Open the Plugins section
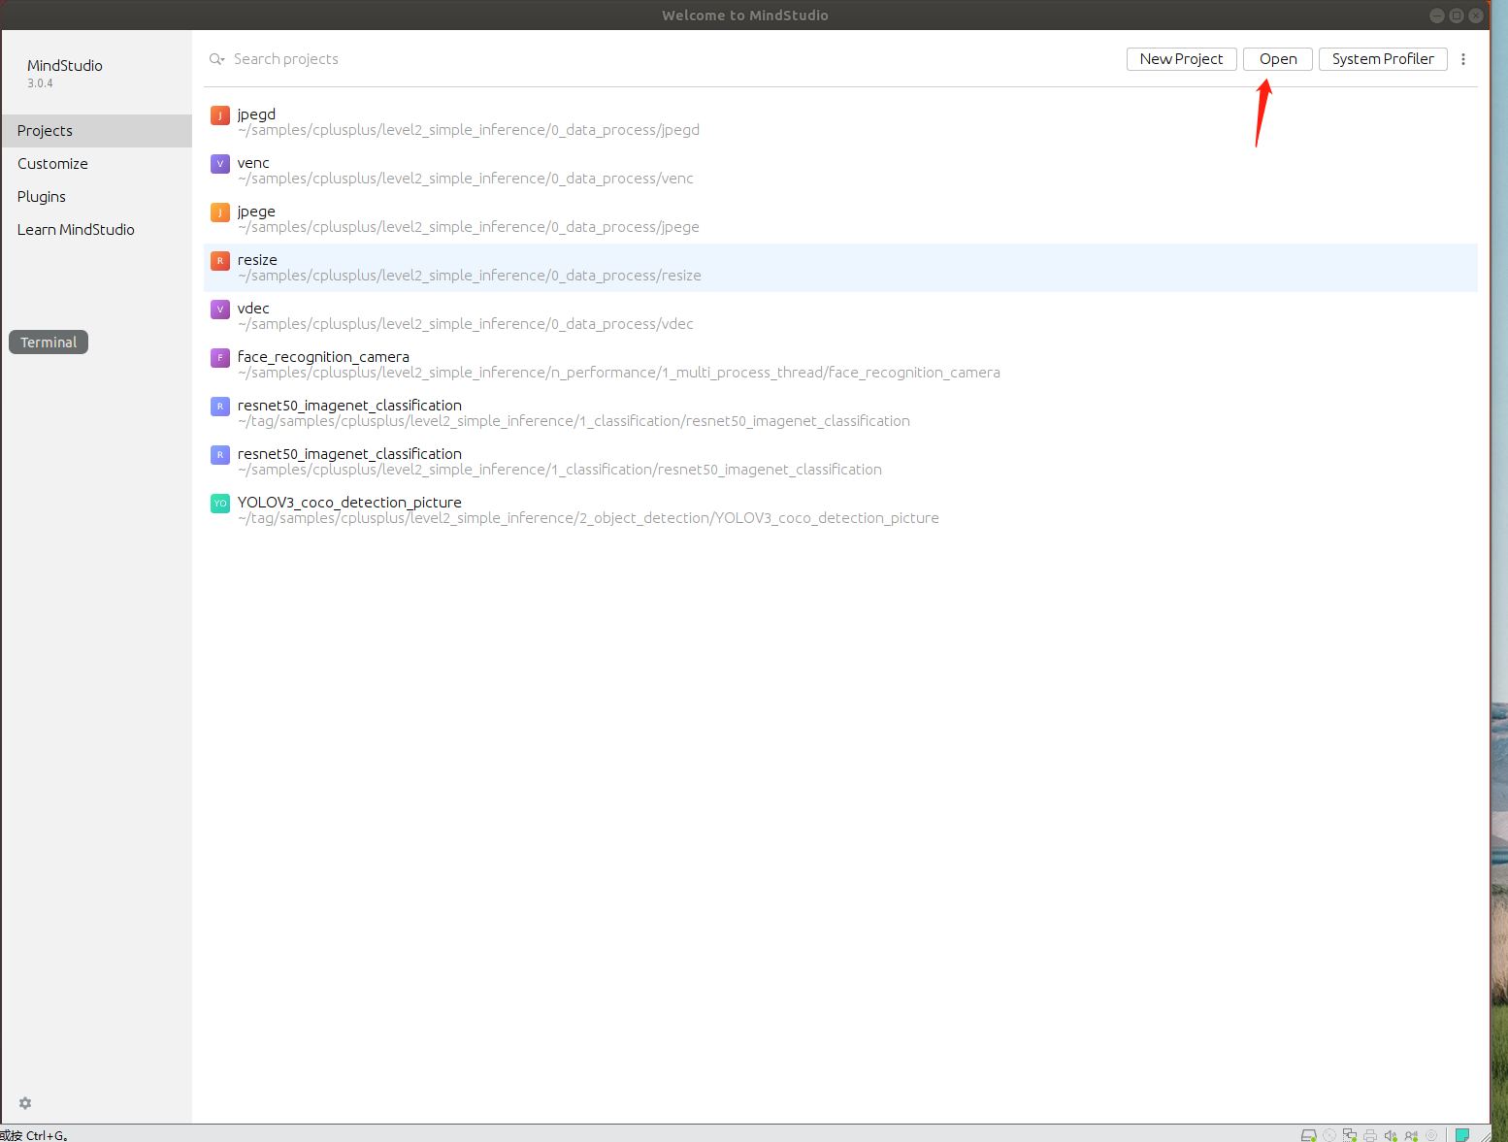Screen dimensions: 1508x1142 [x=96, y=197]
